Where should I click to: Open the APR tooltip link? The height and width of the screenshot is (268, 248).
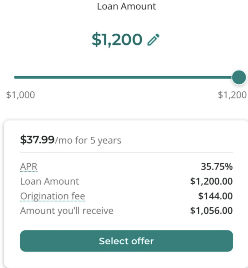(x=29, y=167)
